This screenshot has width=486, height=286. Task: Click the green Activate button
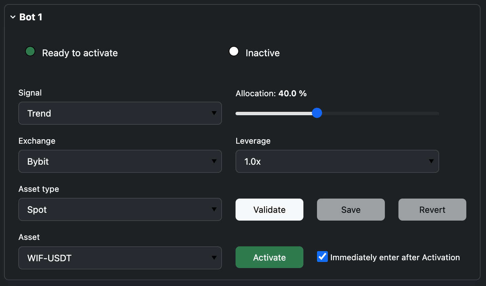coord(269,257)
